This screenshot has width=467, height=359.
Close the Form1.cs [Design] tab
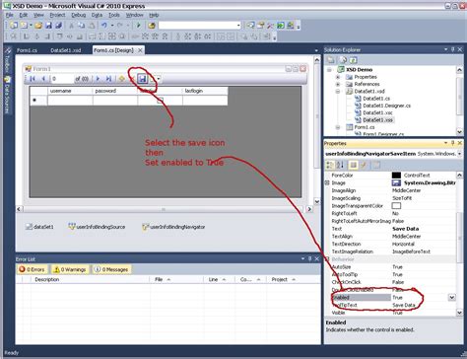pyautogui.click(x=140, y=50)
